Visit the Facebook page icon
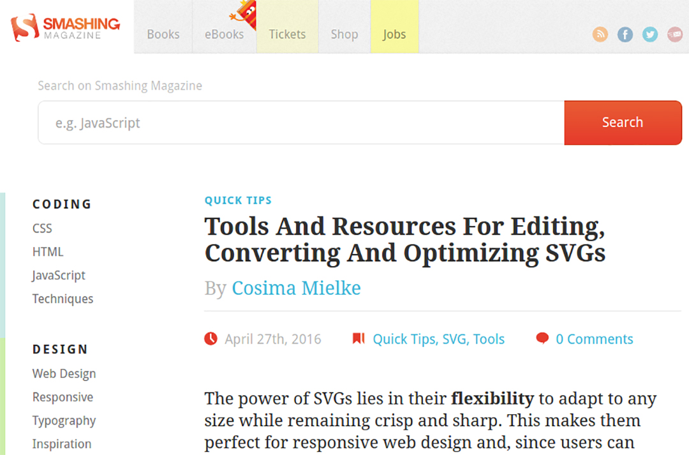689x455 pixels. point(625,34)
